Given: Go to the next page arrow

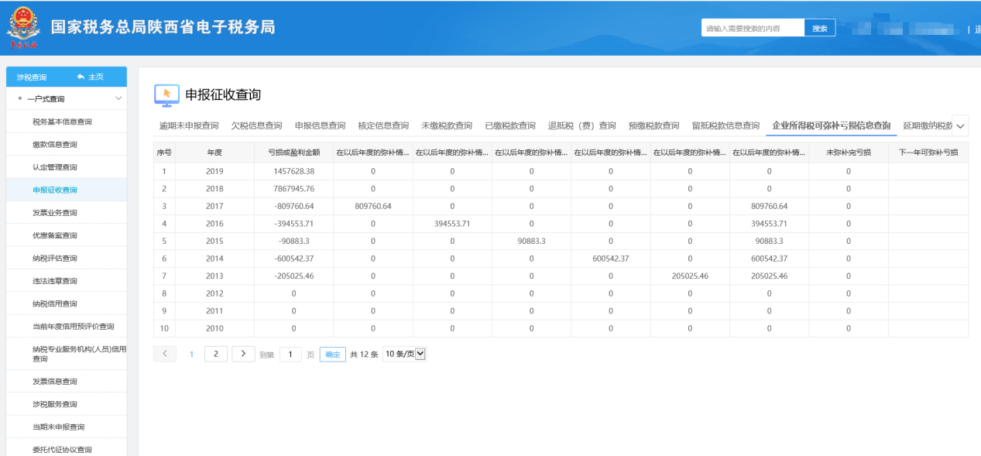Looking at the screenshot, I should click(243, 354).
